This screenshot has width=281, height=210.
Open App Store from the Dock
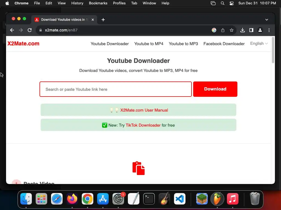[103, 199]
